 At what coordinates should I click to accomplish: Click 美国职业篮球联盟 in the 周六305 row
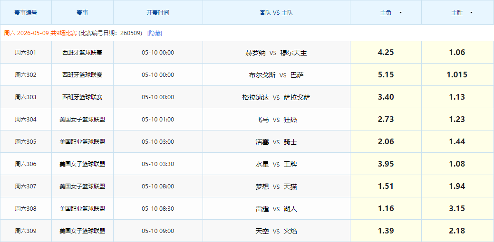tap(82, 142)
